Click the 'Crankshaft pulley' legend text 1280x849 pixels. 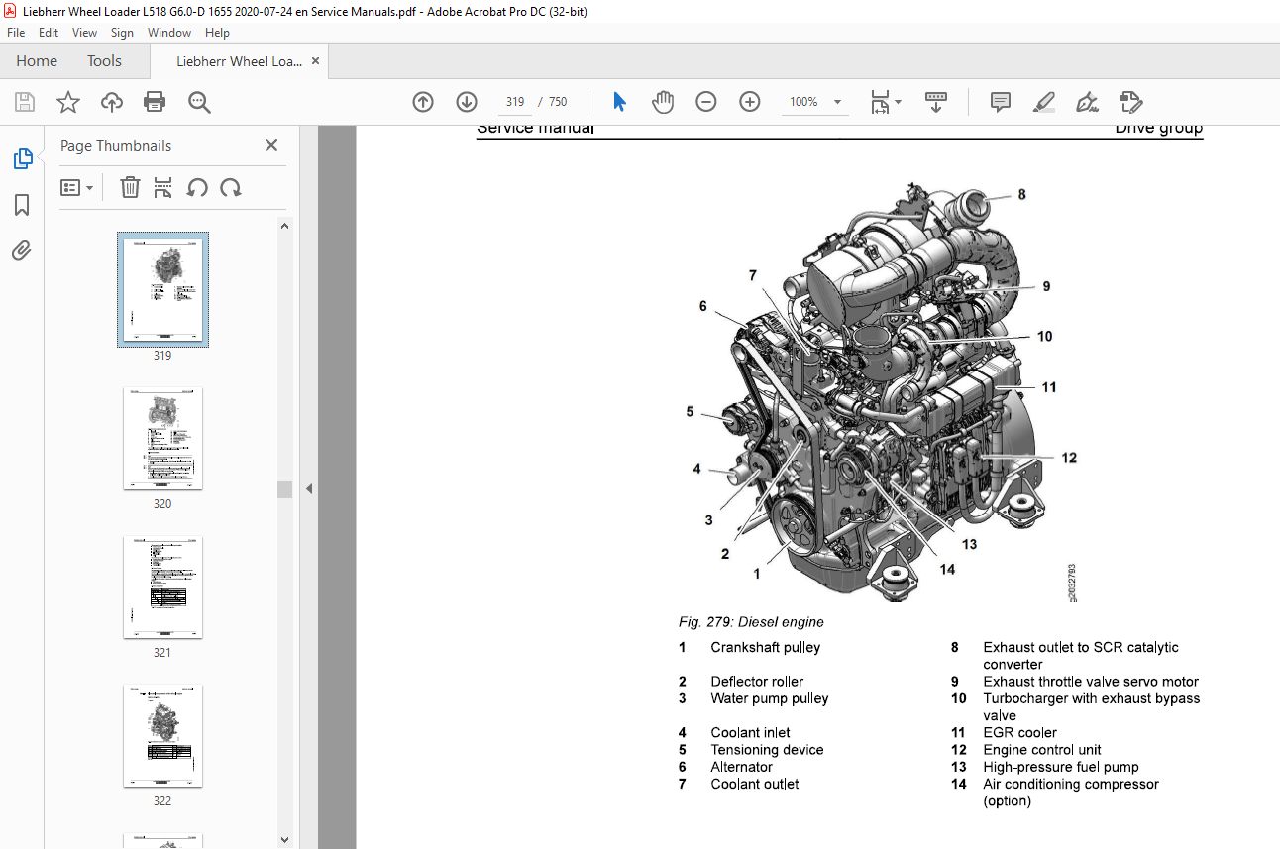(x=766, y=648)
